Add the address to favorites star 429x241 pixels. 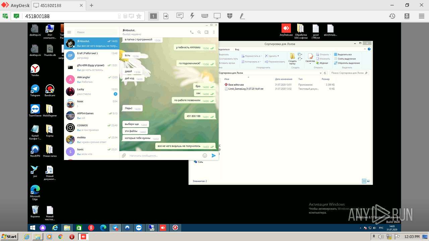[x=139, y=16]
